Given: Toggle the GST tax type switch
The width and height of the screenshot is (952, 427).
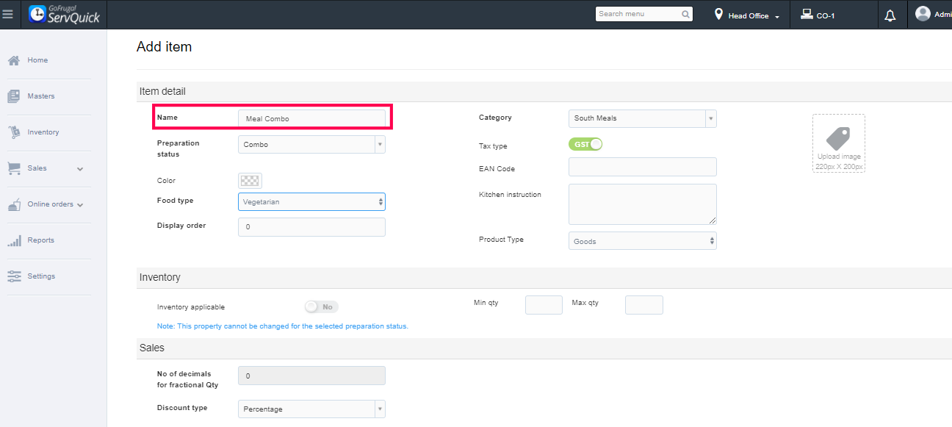Looking at the screenshot, I should click(585, 145).
